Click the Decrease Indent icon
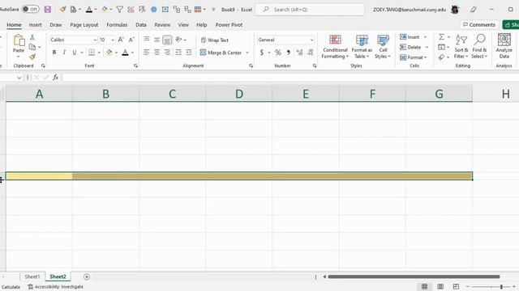 point(178,52)
